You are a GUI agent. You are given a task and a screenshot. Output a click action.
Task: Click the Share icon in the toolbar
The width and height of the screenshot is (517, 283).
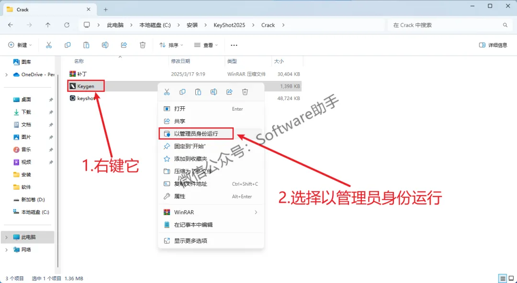point(124,45)
